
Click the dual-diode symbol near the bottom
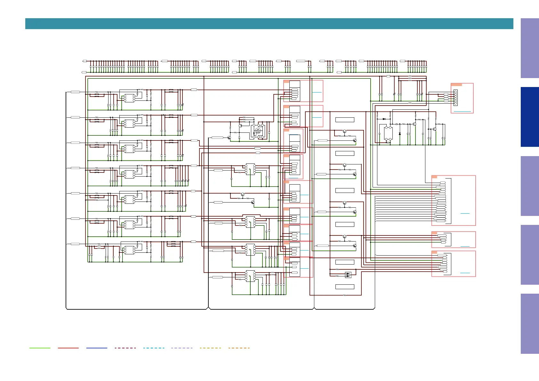(x=348, y=274)
